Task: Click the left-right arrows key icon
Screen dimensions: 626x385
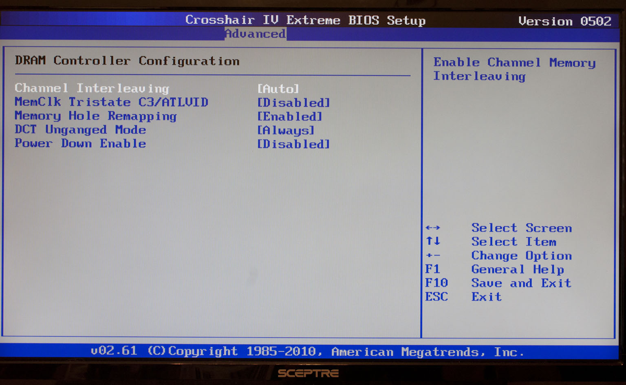Action: tap(433, 228)
